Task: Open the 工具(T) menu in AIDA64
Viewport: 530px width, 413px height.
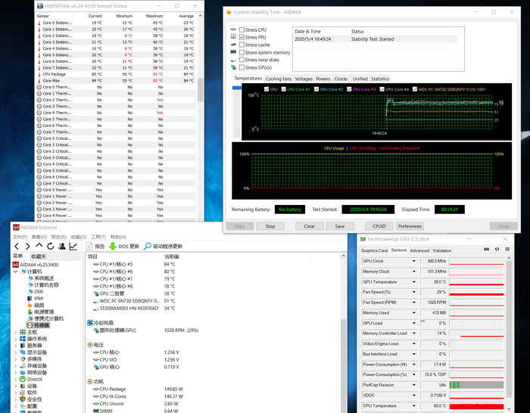Action: (x=98, y=237)
